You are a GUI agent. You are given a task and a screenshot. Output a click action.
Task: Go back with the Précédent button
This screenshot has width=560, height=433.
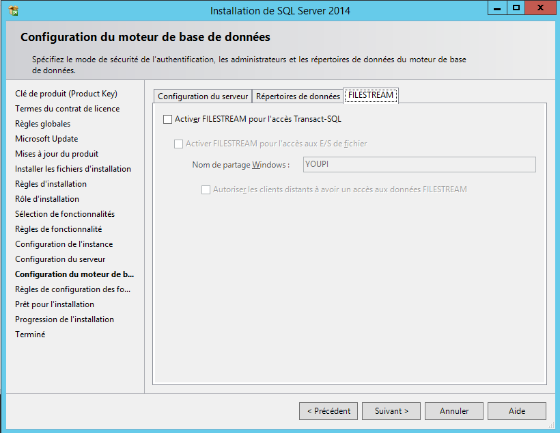[329, 411]
